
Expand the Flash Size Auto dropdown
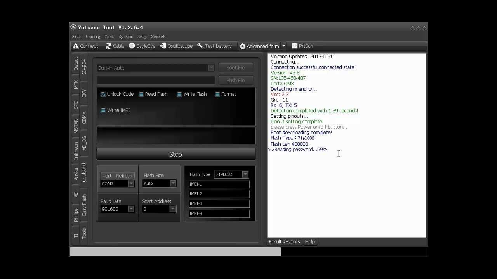coord(173,184)
